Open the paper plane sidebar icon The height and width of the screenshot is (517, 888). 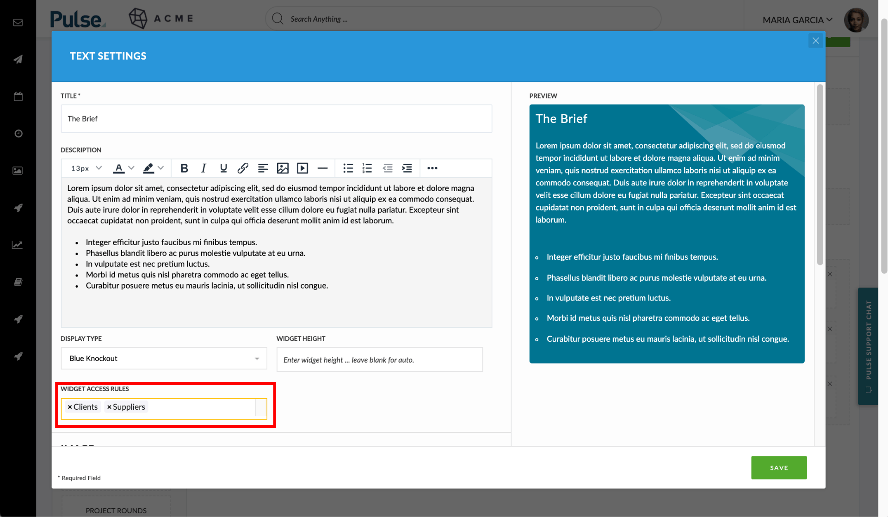(x=18, y=59)
